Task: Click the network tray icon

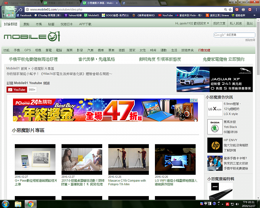Action: click(232, 204)
